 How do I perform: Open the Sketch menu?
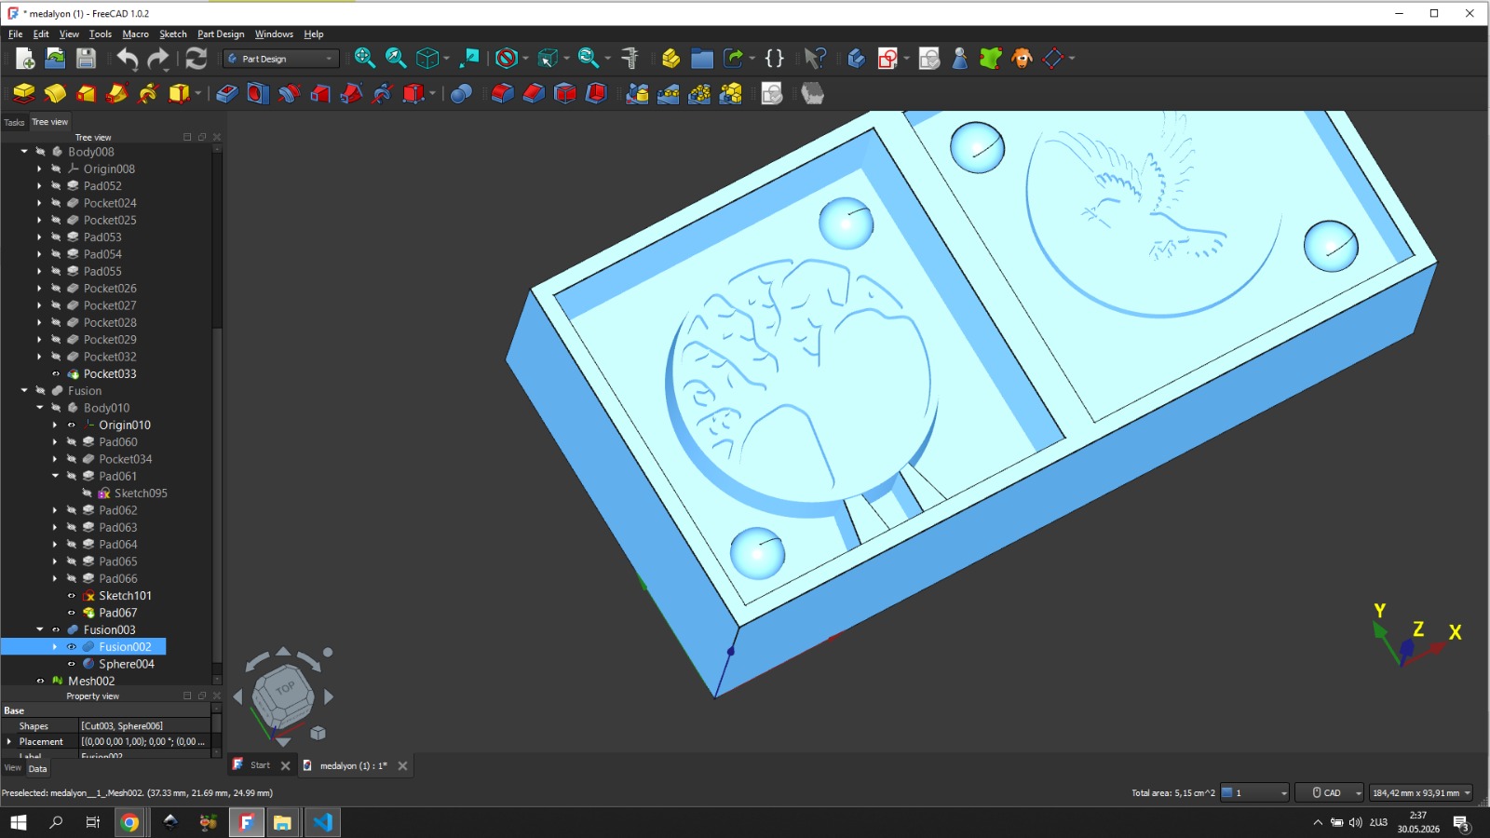pos(173,34)
